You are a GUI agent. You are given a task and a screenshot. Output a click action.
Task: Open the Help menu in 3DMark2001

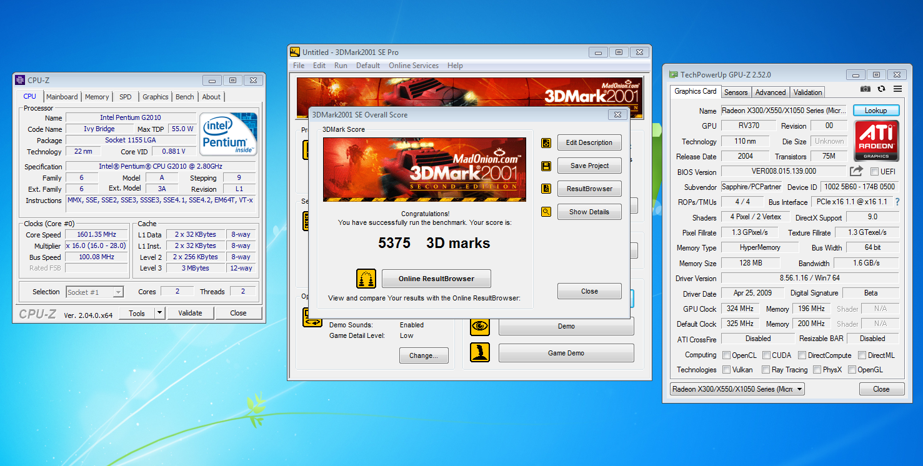pos(455,66)
